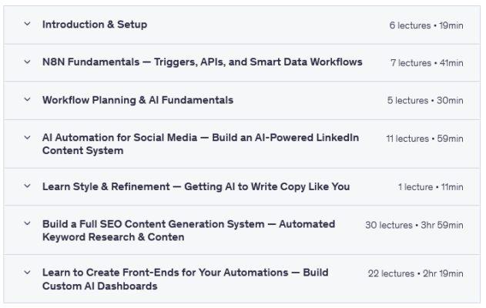Toggle chevron for Workflow Planning & AI Fundamentals
Image resolution: width=486 pixels, height=308 pixels.
click(x=28, y=100)
